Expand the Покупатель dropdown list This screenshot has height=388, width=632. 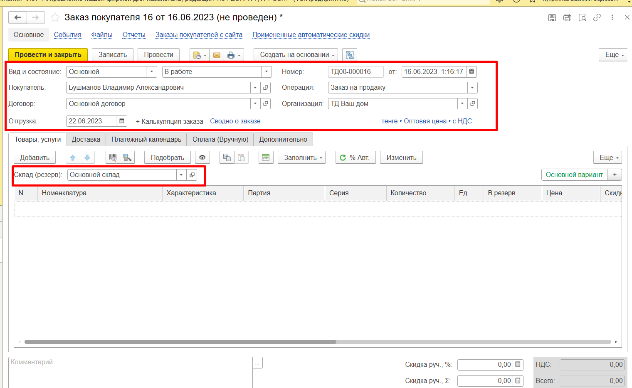click(x=255, y=88)
